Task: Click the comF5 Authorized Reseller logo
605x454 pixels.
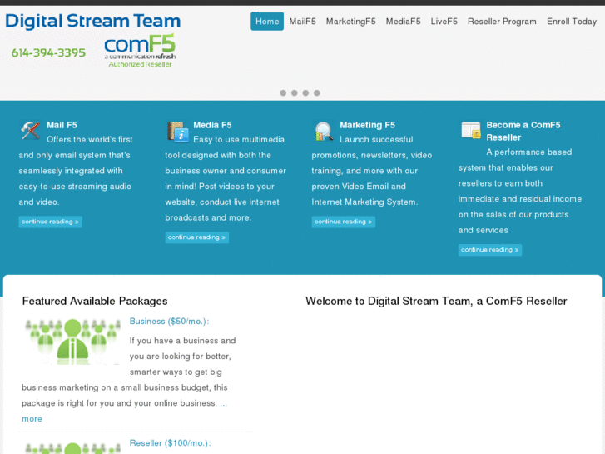Action: click(x=140, y=51)
